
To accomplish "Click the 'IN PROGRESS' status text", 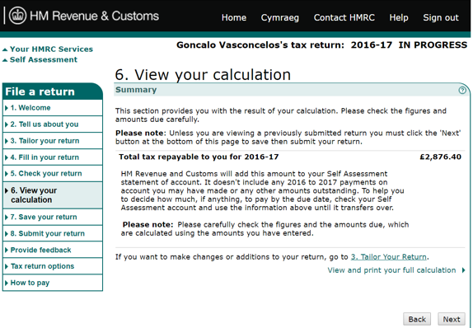I will [433, 45].
